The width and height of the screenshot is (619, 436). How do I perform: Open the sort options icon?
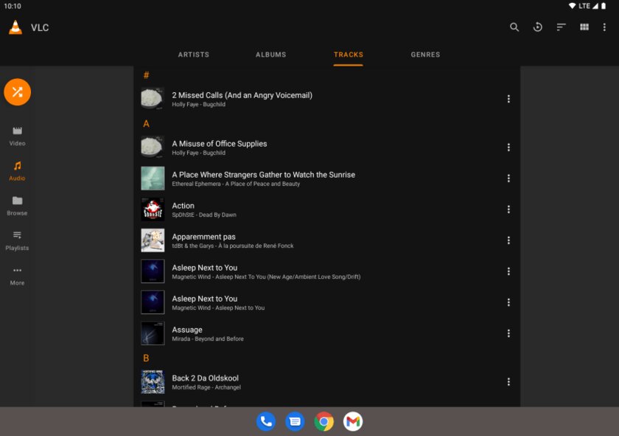point(561,27)
